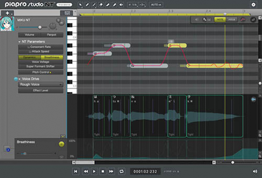Open the AUTO scroll dropdown
Image resolution: width=262 pixels, height=178 pixels.
156,5
